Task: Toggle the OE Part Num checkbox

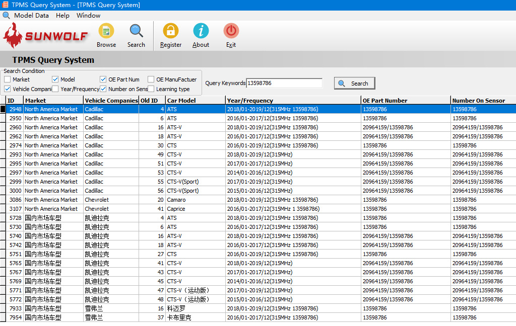Action: tap(103, 79)
